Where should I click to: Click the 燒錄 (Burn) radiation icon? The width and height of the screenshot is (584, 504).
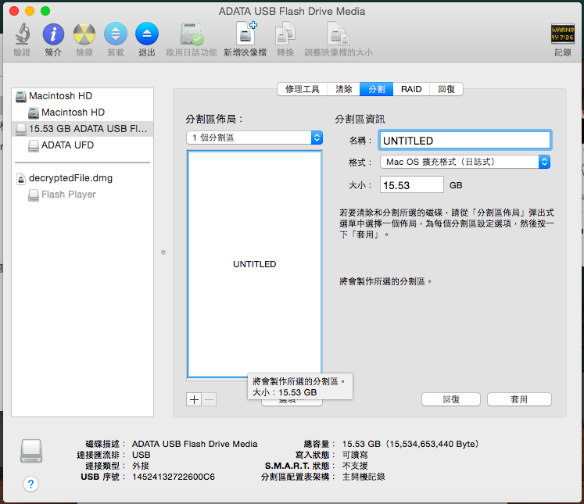(x=84, y=34)
